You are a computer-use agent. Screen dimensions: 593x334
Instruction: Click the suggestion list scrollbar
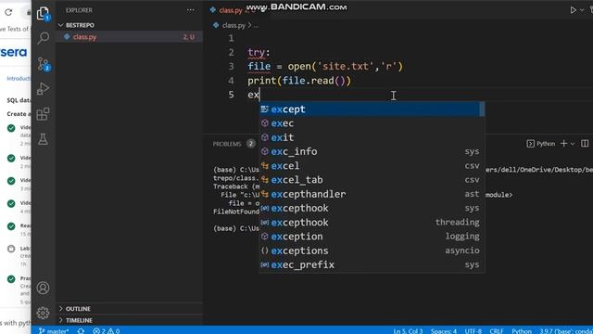point(482,109)
